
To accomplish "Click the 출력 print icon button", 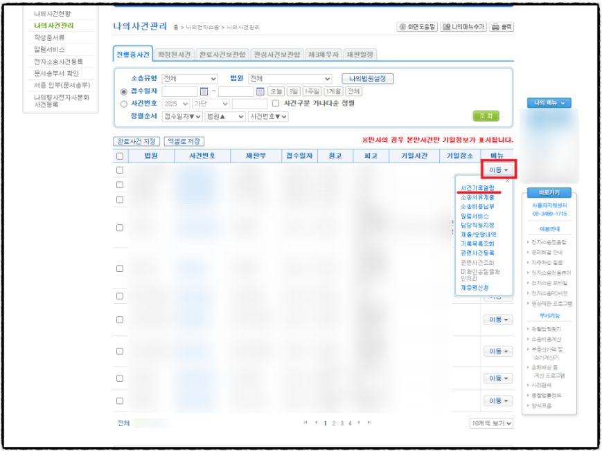I will [502, 27].
